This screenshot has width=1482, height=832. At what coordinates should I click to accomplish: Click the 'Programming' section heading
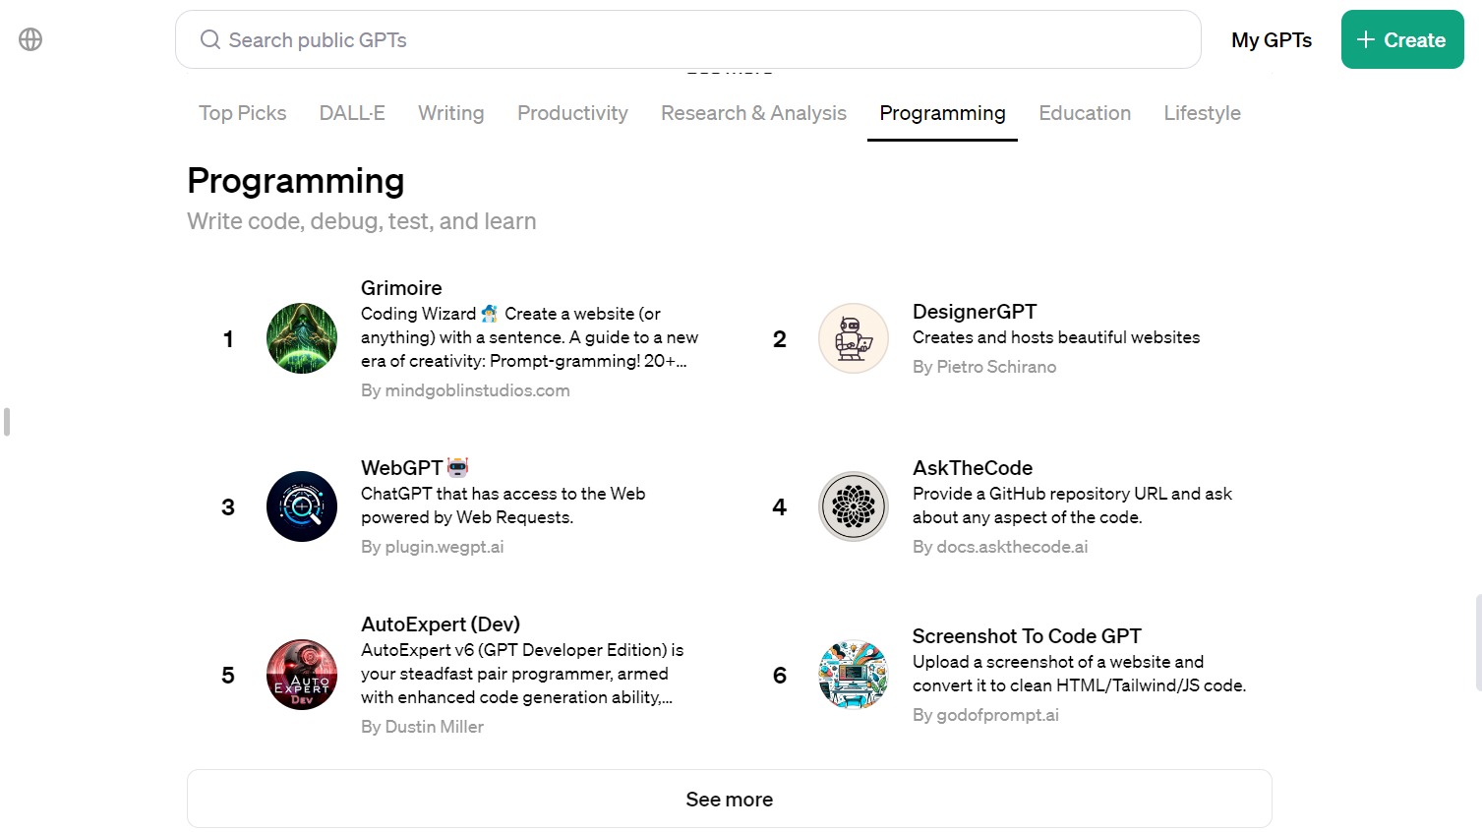click(x=296, y=181)
